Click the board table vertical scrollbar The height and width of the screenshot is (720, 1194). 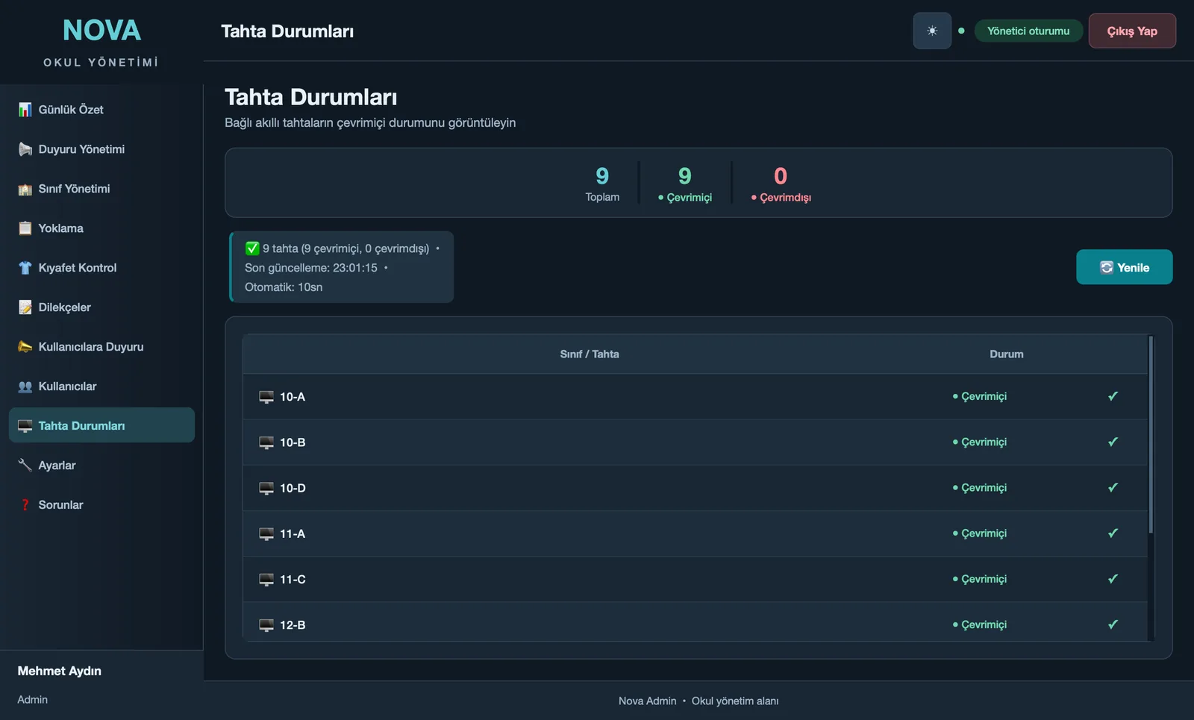tap(1151, 435)
